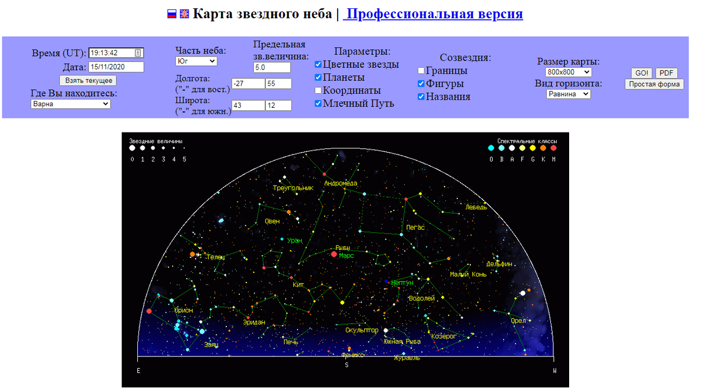Viewport: 707px width, 389px height.
Task: Enable the Координаты checkbox
Action: (x=318, y=90)
